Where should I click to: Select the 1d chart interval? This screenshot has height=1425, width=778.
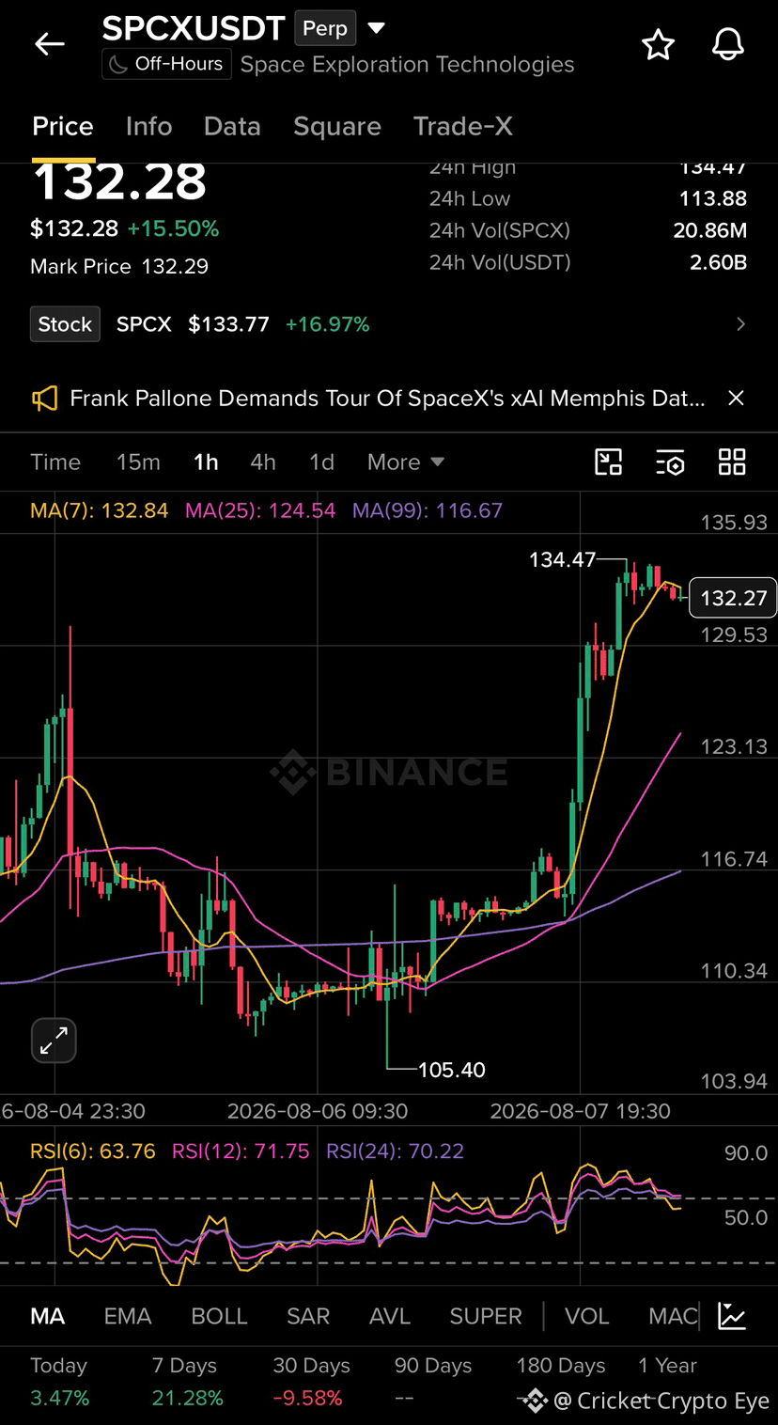[x=321, y=462]
